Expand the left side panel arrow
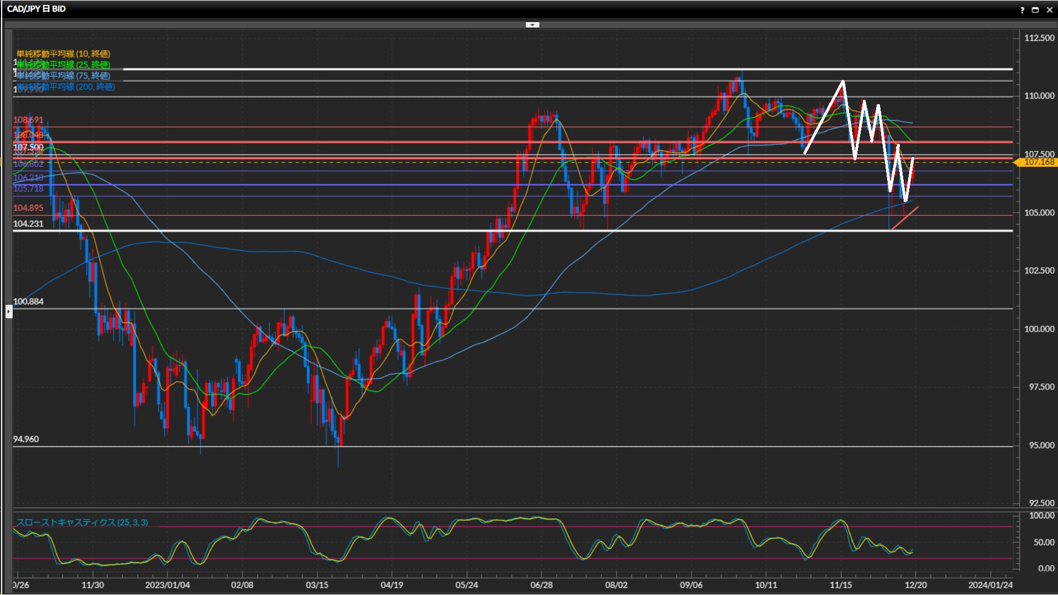 click(9, 312)
